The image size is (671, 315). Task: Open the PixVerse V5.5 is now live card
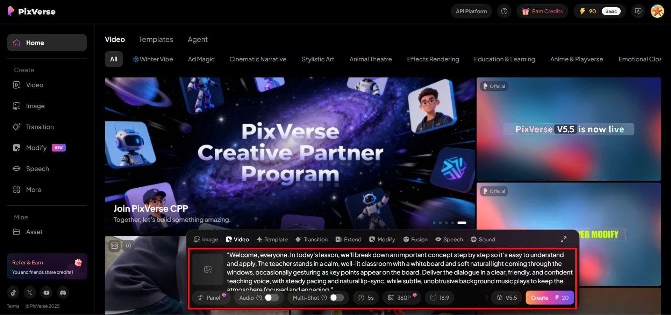click(x=569, y=129)
